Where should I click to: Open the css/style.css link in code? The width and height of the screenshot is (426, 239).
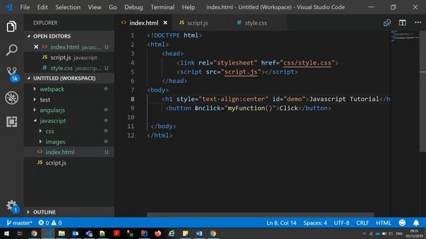(x=308, y=63)
